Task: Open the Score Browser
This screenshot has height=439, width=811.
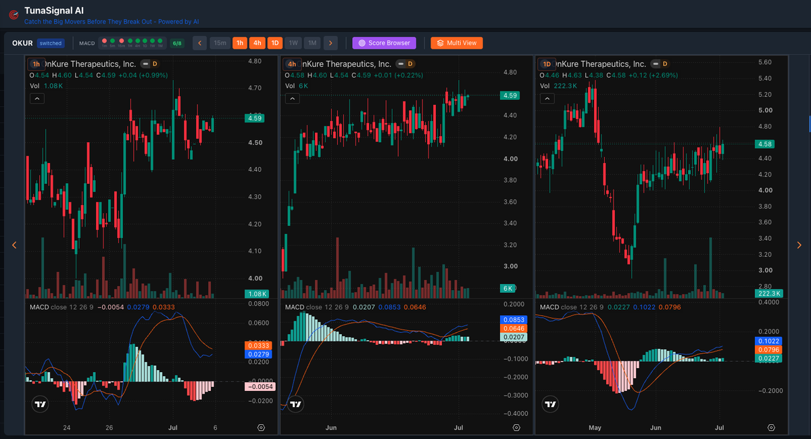Action: tap(385, 43)
